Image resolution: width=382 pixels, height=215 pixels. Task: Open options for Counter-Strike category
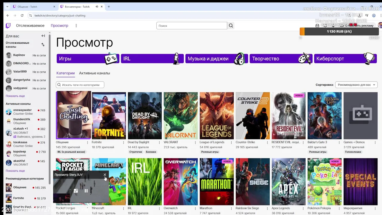tap(267, 143)
